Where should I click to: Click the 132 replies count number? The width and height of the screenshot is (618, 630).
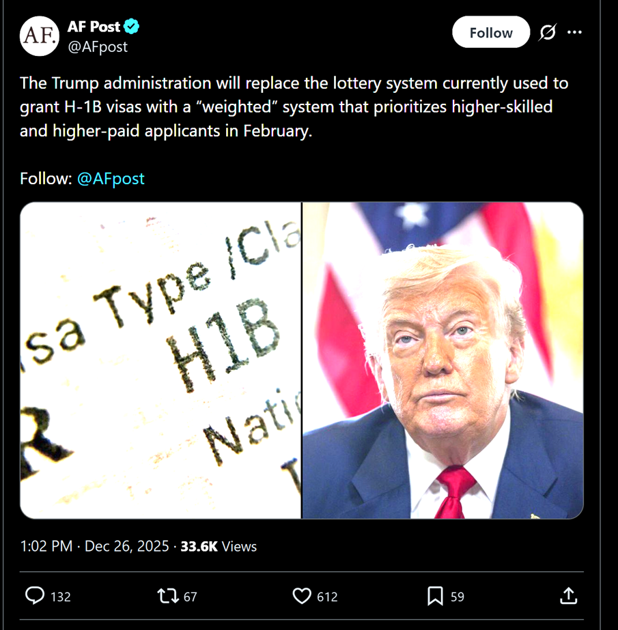[x=61, y=597]
